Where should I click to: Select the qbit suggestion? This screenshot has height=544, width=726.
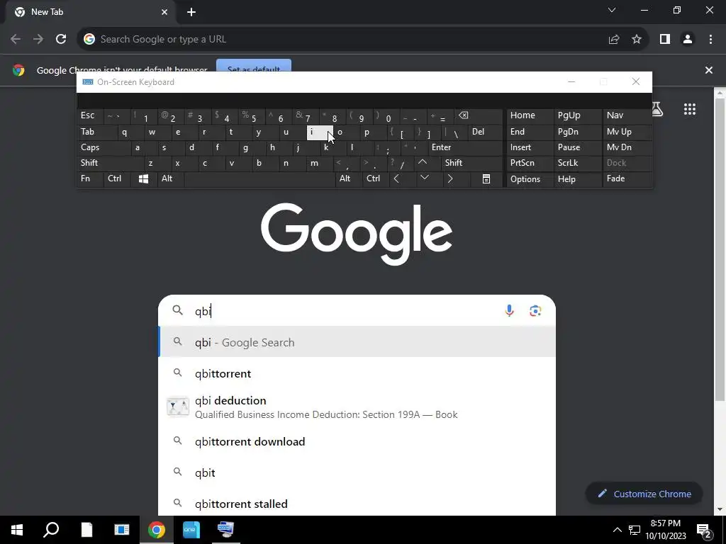(357, 472)
